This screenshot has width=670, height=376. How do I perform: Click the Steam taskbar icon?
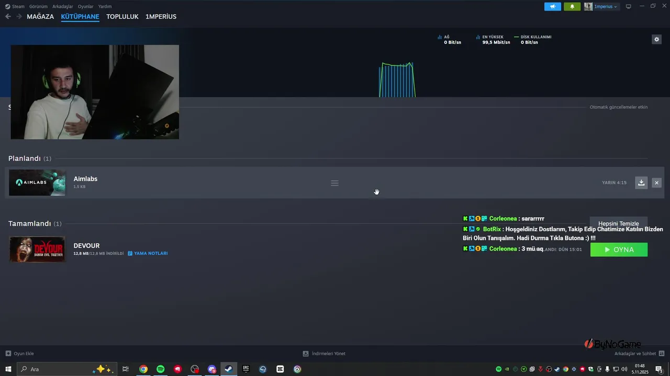click(x=229, y=369)
